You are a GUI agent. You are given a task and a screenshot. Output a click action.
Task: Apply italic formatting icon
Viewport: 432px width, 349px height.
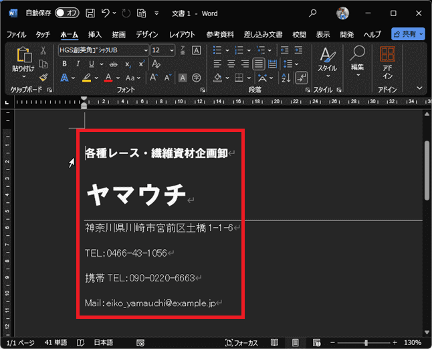77,64
